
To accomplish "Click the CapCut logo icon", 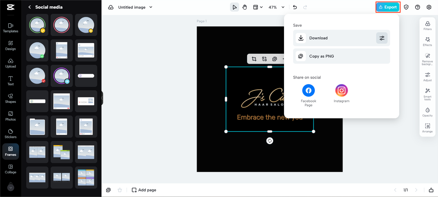I will tap(10, 7).
